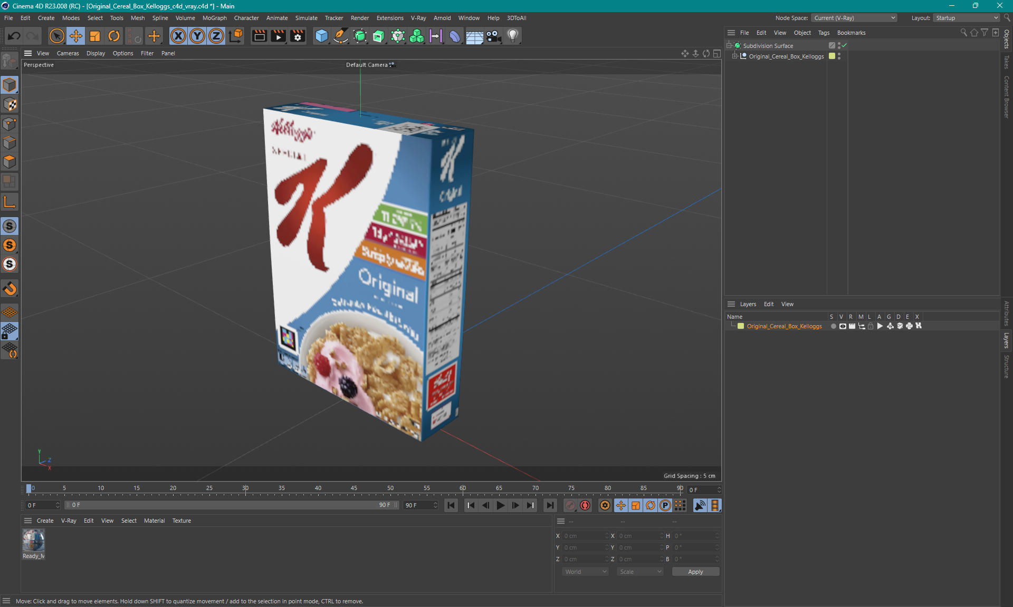This screenshot has width=1013, height=607.
Task: Activate the Move tool
Action: (76, 36)
